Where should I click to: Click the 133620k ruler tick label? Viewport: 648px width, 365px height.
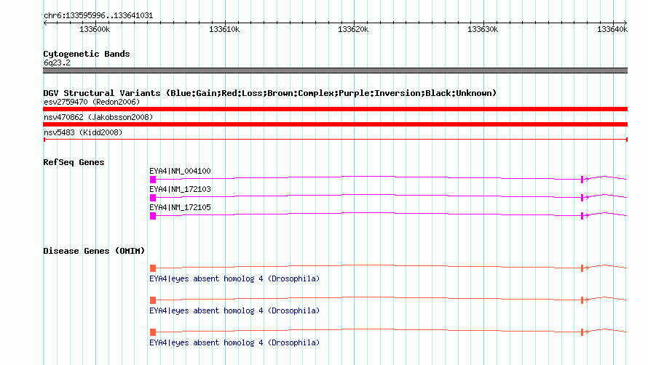click(353, 29)
